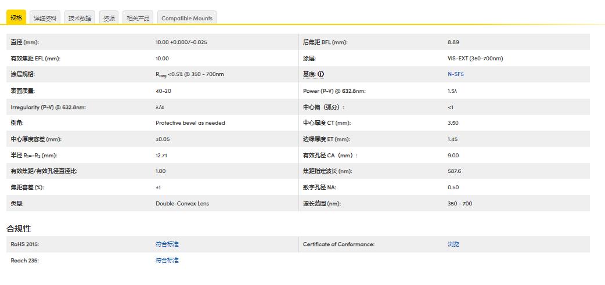Click the back focal length value 8.89

point(453,42)
